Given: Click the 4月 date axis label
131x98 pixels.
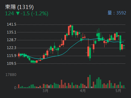Looking at the screenshot, I should pos(83,91).
